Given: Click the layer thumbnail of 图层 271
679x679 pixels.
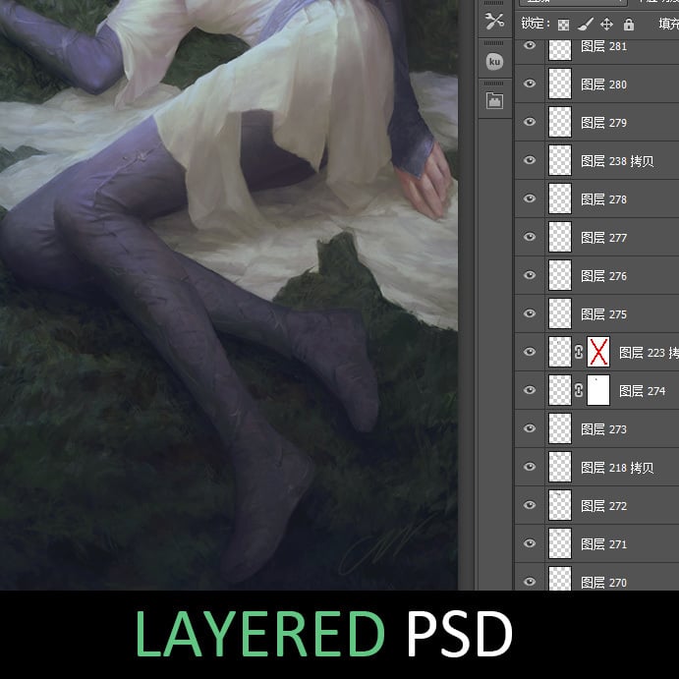Looking at the screenshot, I should pyautogui.click(x=560, y=543).
